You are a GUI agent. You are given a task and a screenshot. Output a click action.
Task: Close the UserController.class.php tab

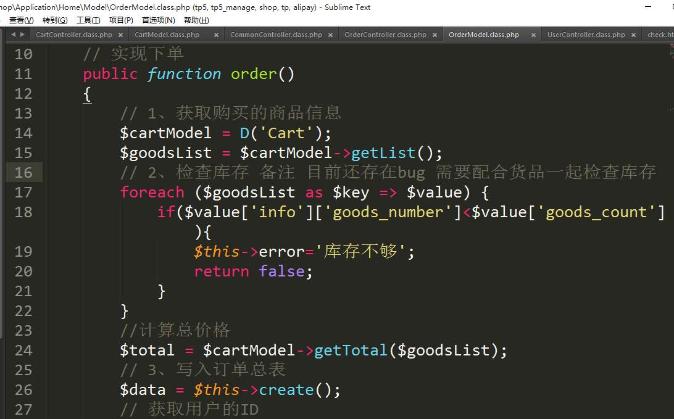click(x=633, y=35)
